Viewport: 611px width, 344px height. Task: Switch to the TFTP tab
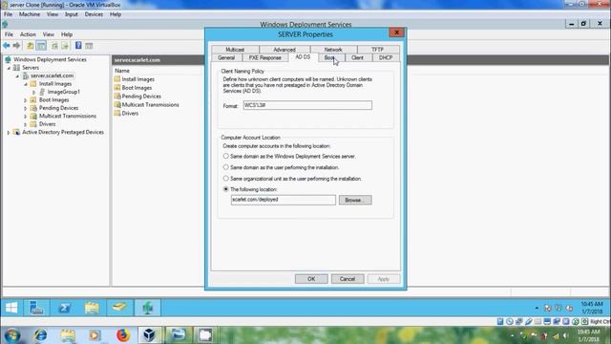(x=378, y=50)
